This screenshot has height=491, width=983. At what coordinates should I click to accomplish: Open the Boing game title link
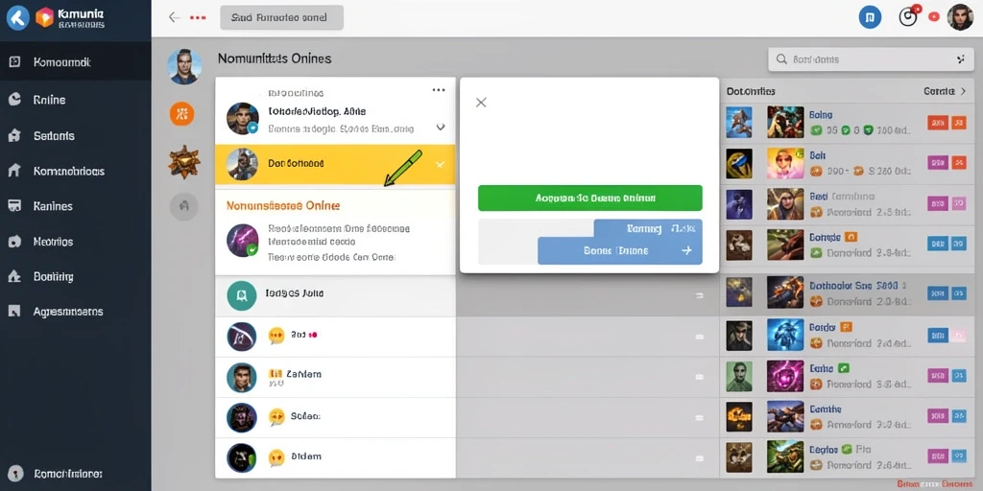coord(821,115)
